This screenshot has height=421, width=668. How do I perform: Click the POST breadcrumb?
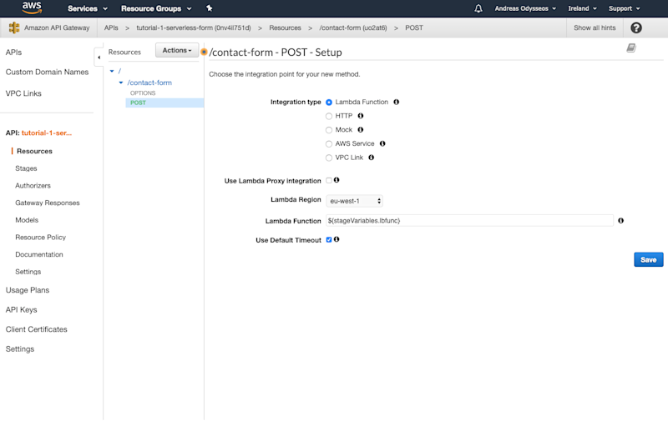tap(414, 28)
